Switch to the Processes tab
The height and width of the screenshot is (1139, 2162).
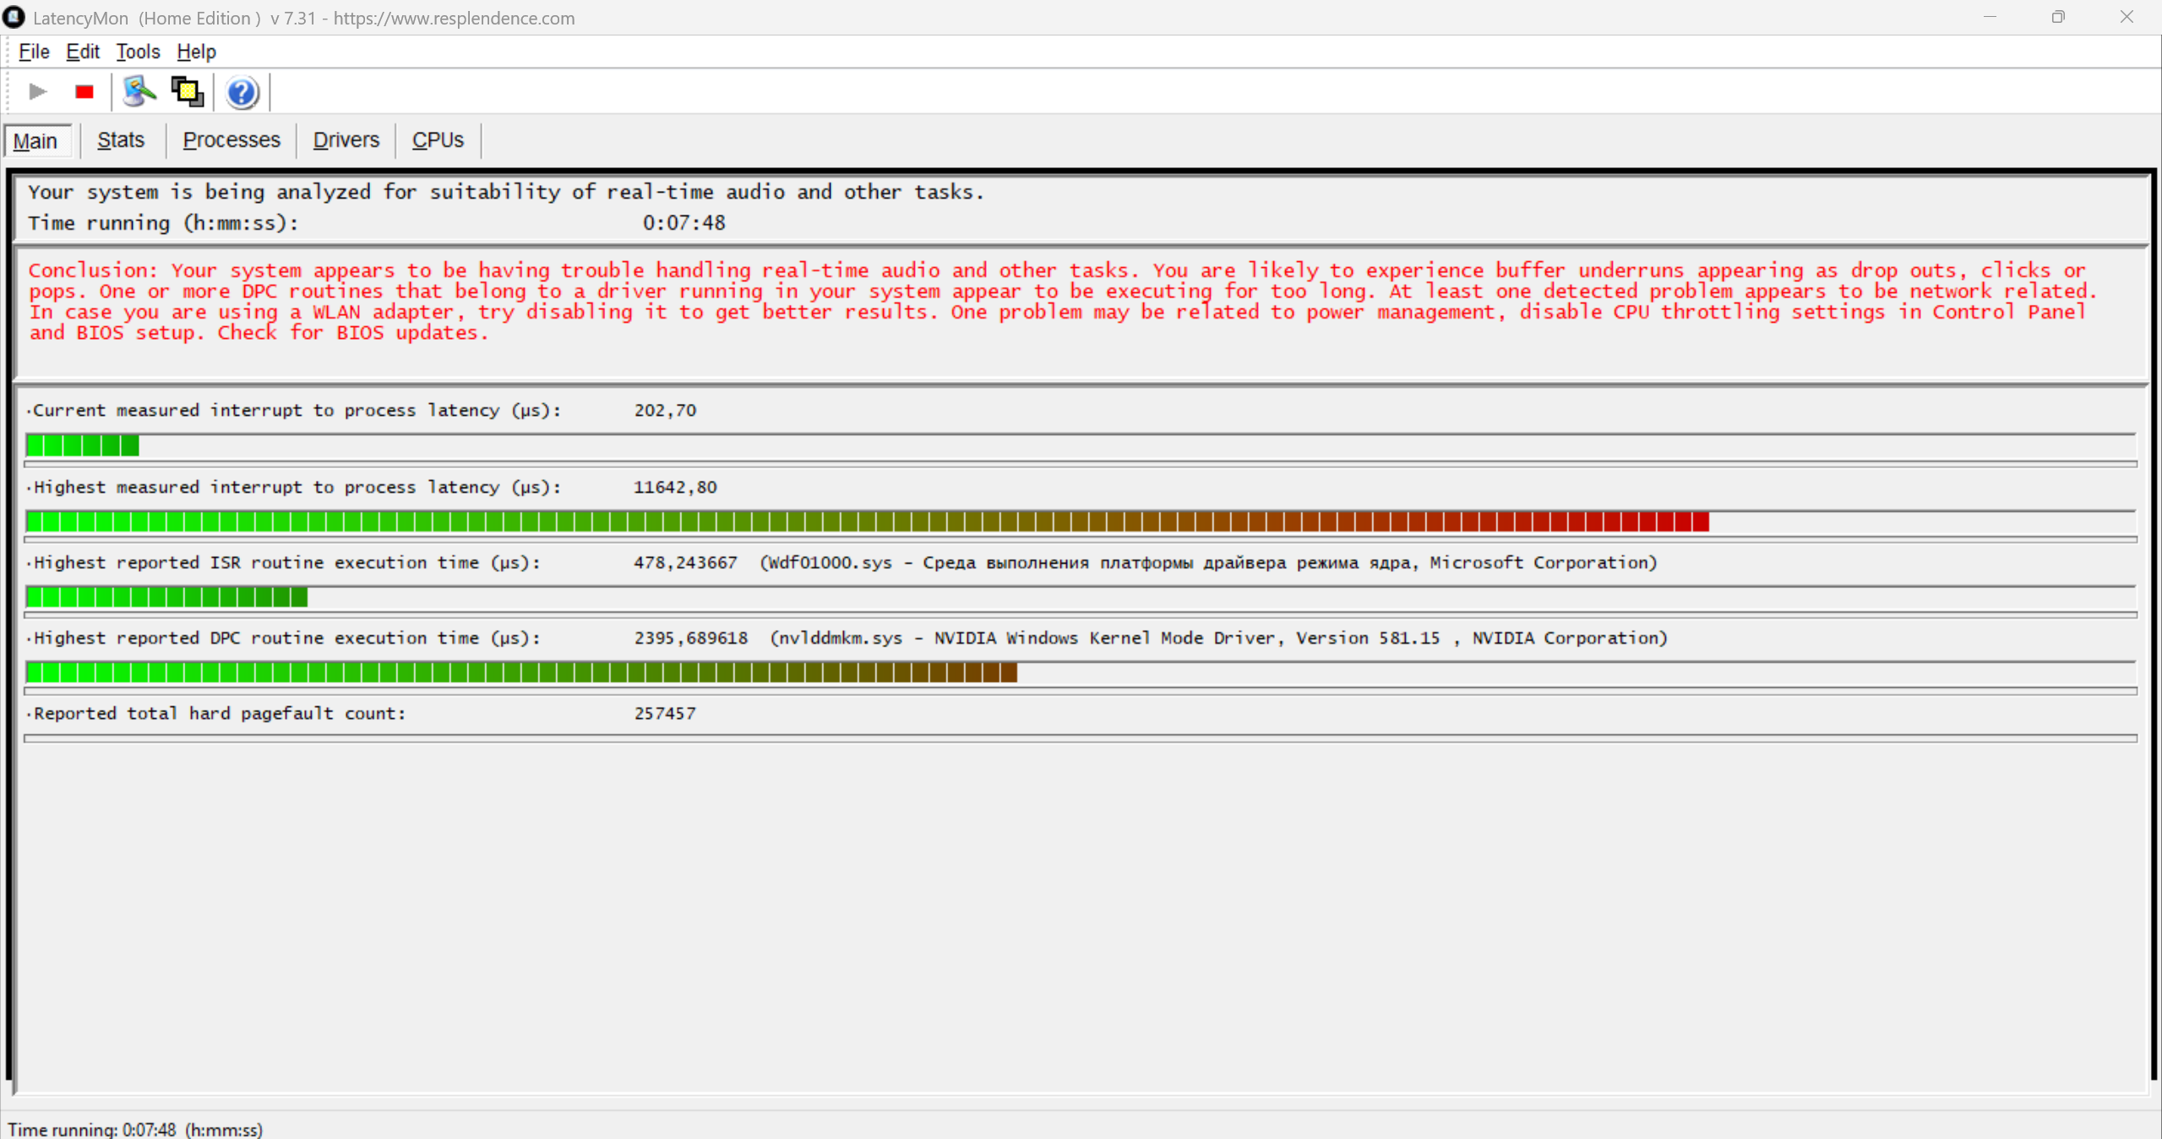click(x=231, y=140)
